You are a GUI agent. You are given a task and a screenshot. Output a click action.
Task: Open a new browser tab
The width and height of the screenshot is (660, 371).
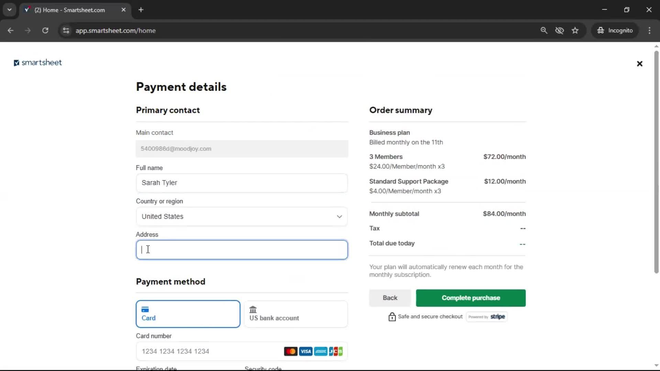[141, 10]
